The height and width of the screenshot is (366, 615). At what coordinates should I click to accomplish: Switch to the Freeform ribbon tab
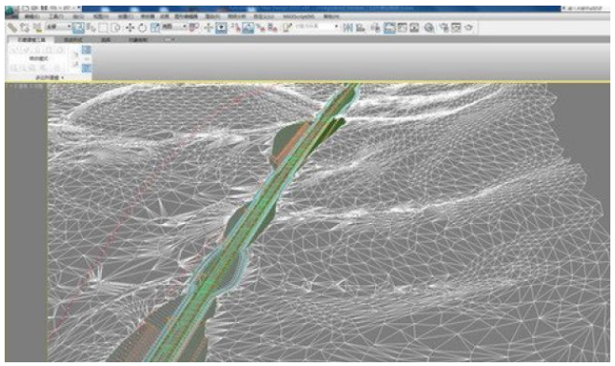click(x=74, y=39)
